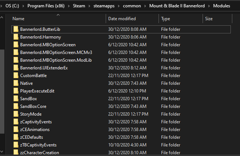Click the Bannerlord.MBOptionScreen.MCMv3 folder icon
The image size is (240, 156).
(16, 52)
